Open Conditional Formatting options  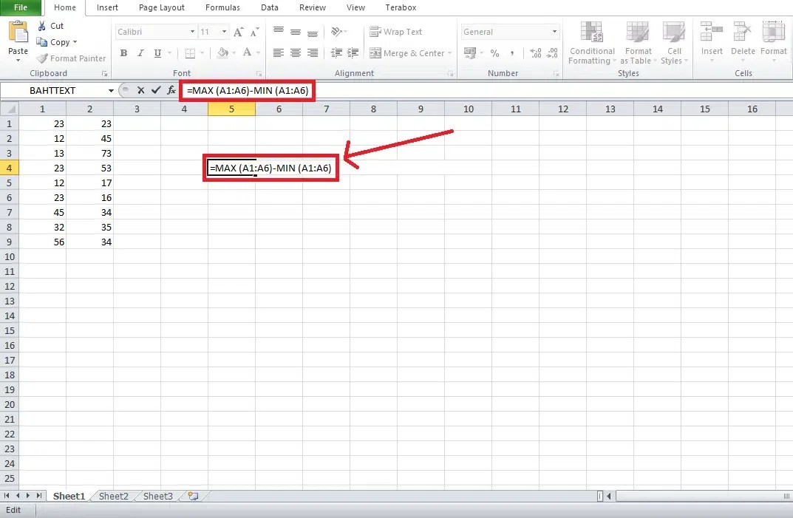point(591,42)
